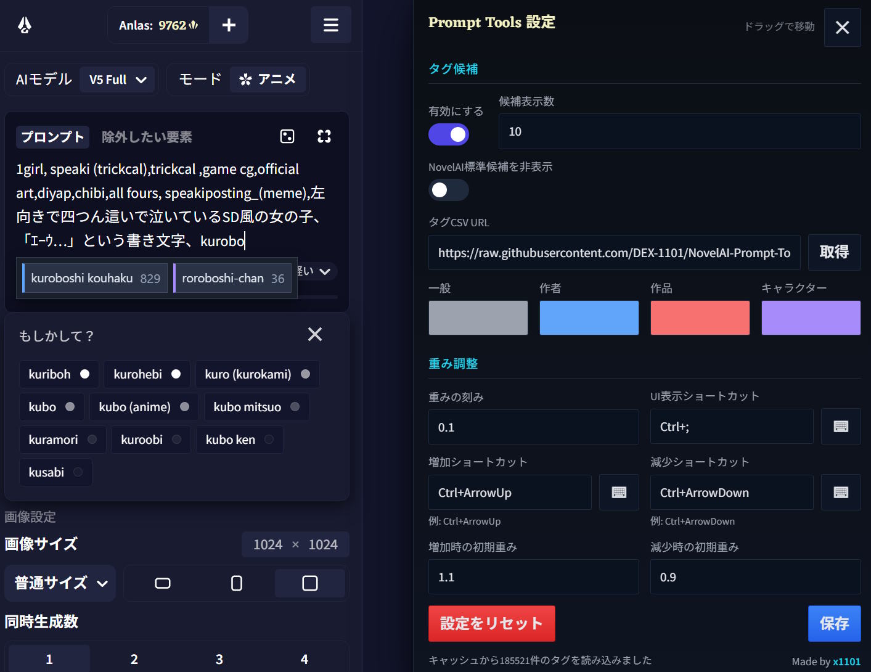The width and height of the screenshot is (871, 672).
Task: Expand the 普通サイズ size dropdown
Action: click(60, 583)
